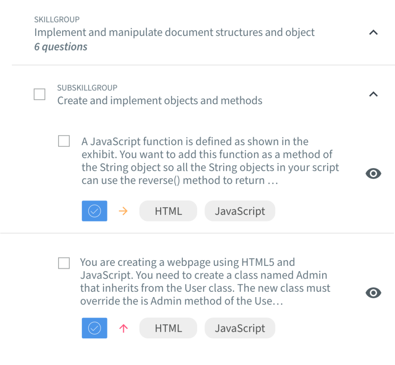The width and height of the screenshot is (395, 365).
Task: Click the orange right arrow icon
Action: (123, 211)
